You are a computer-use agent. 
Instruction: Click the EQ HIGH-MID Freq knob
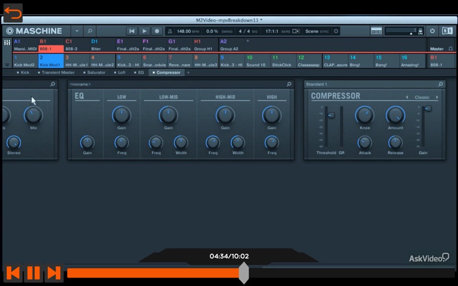click(x=212, y=142)
